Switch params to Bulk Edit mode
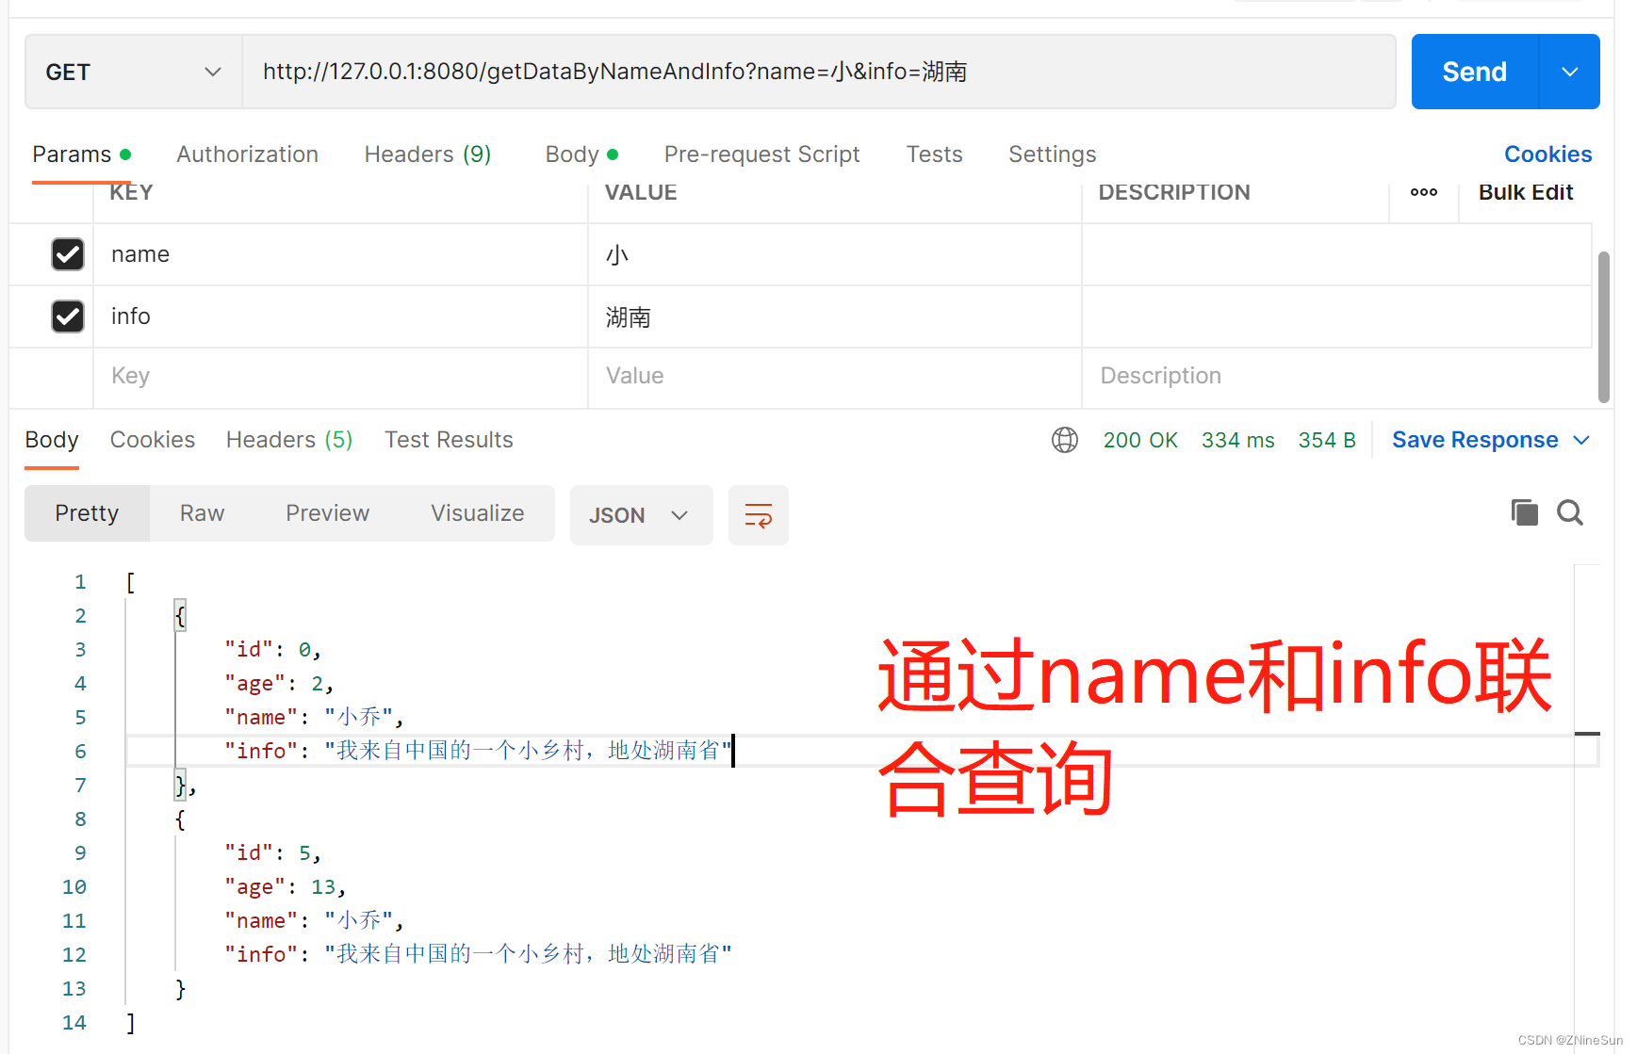 (1525, 191)
